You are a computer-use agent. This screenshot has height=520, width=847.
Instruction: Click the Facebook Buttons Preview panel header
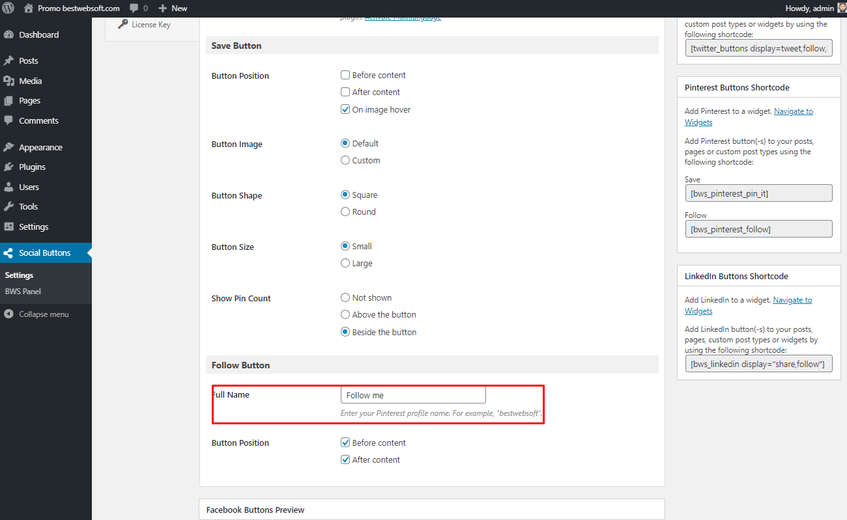432,510
